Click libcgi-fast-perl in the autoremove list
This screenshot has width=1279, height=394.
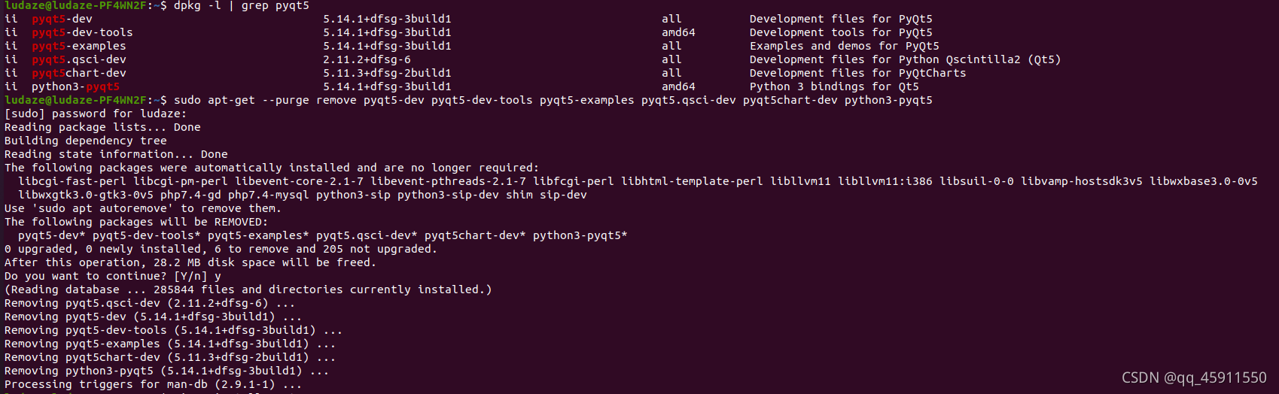click(x=72, y=181)
